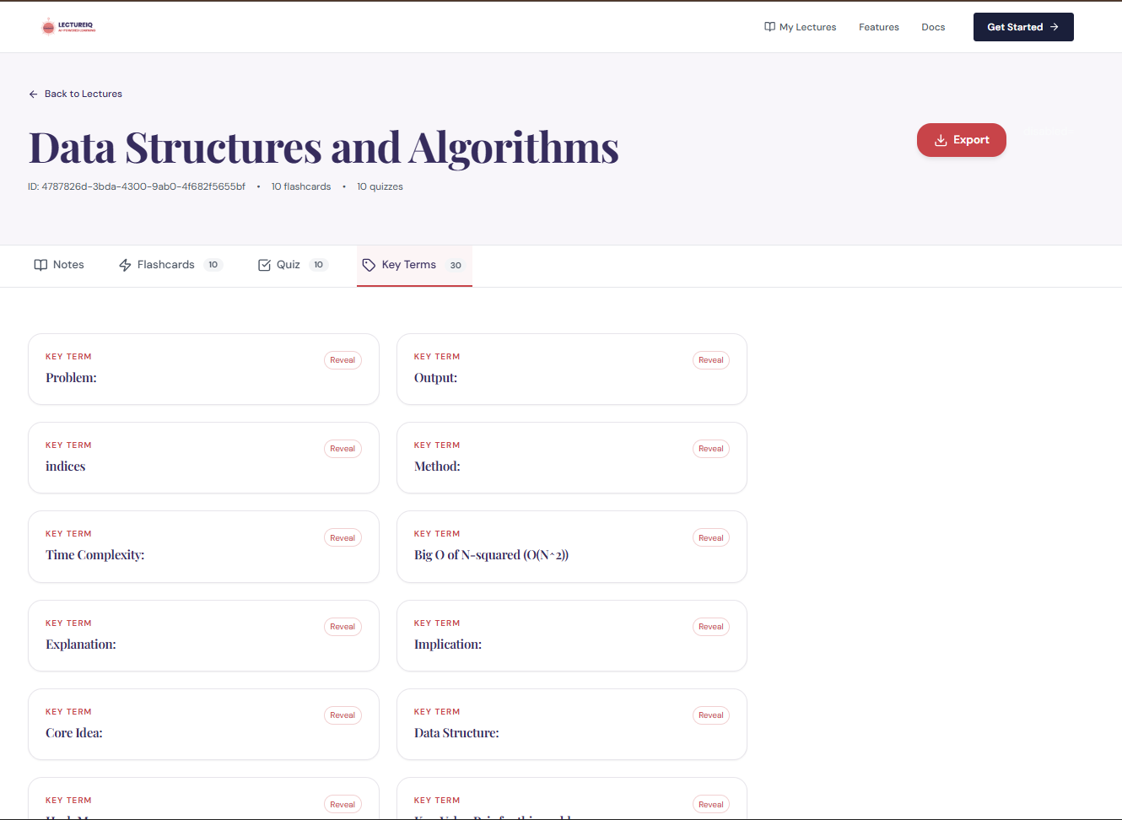Click the lecture ID text
This screenshot has width=1122, height=820.
pos(137,186)
